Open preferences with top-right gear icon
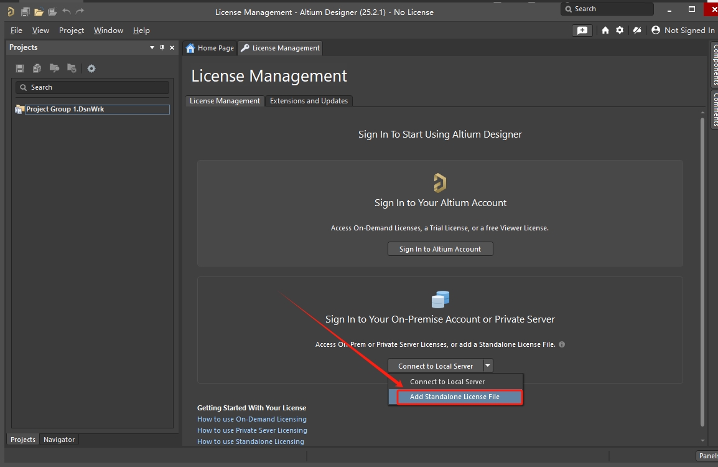The width and height of the screenshot is (718, 467). click(x=620, y=31)
